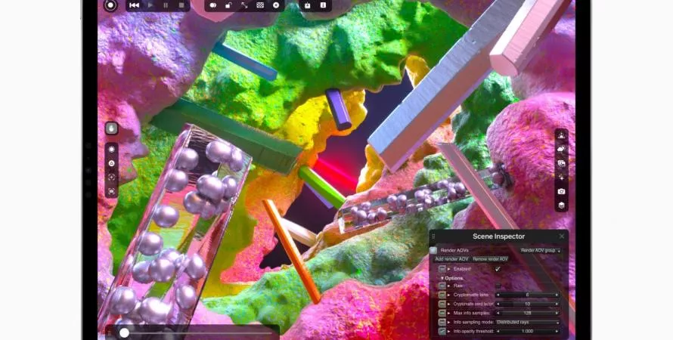Click the bottom timeline slider knob
The image size is (673, 340).
125,332
